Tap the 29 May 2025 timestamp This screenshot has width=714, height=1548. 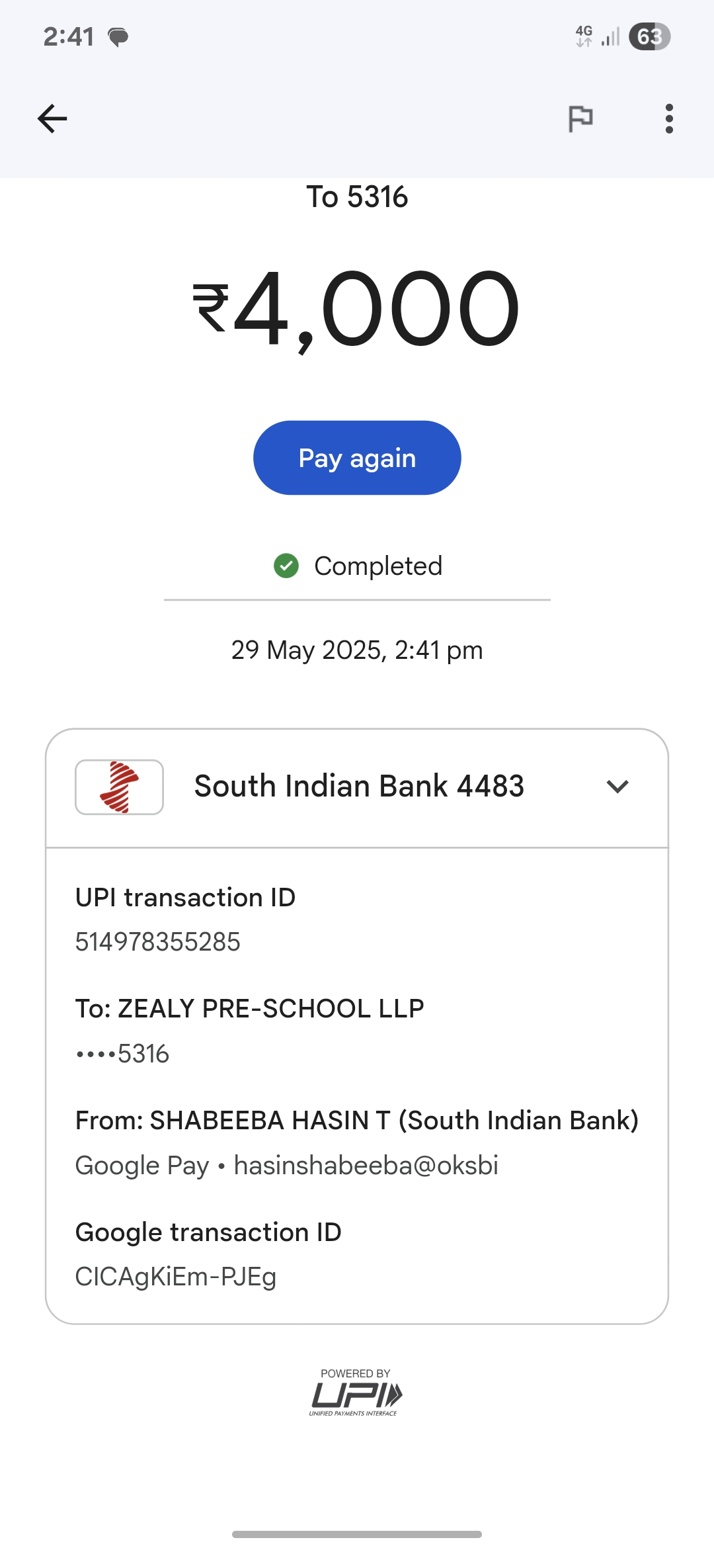(x=357, y=650)
